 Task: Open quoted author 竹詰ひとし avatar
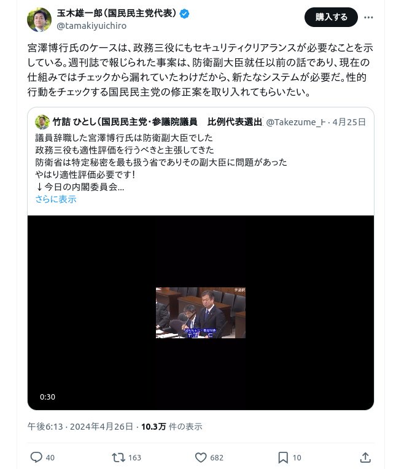[x=42, y=122]
